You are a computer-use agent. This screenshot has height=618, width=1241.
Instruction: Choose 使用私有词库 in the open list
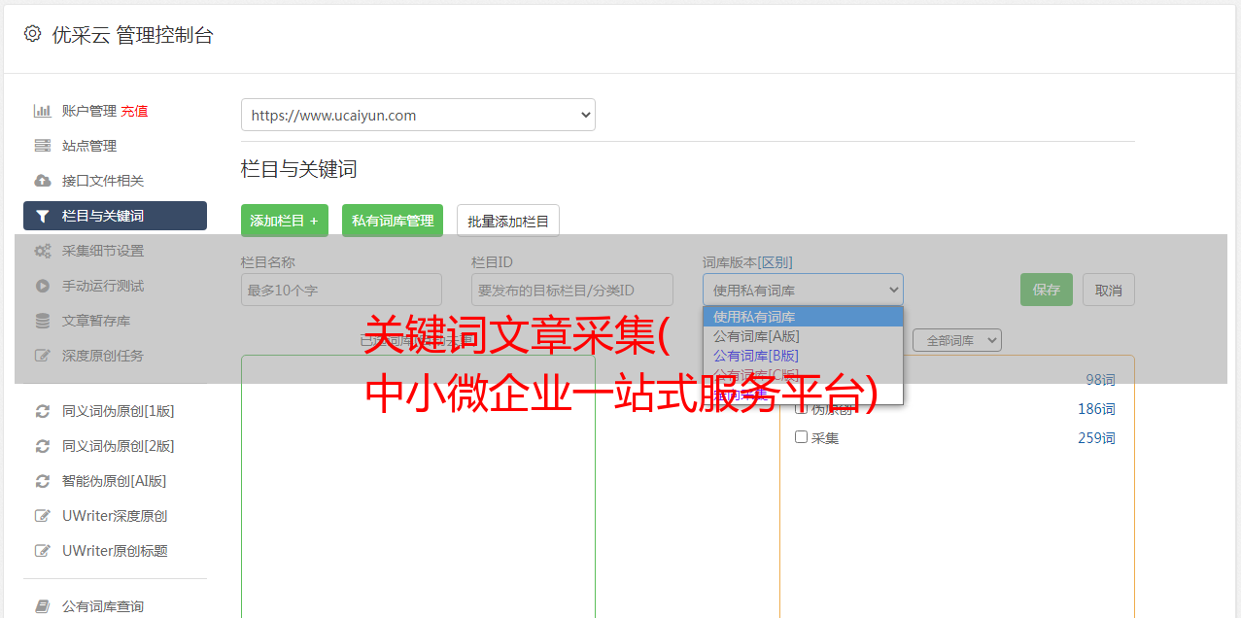[803, 317]
